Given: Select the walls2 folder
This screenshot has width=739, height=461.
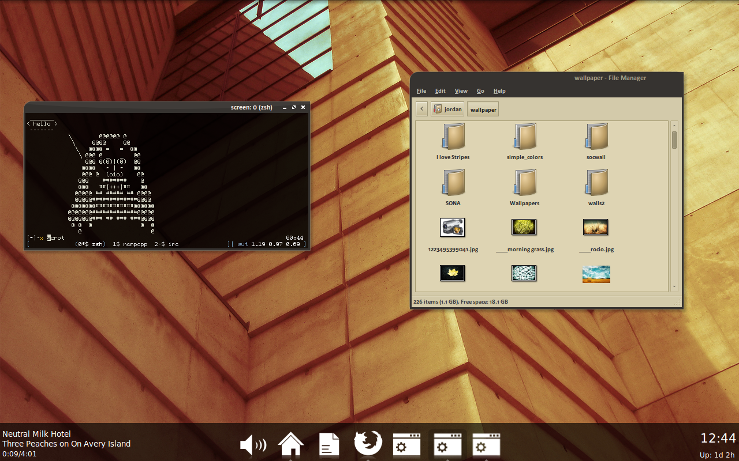Looking at the screenshot, I should click(596, 184).
